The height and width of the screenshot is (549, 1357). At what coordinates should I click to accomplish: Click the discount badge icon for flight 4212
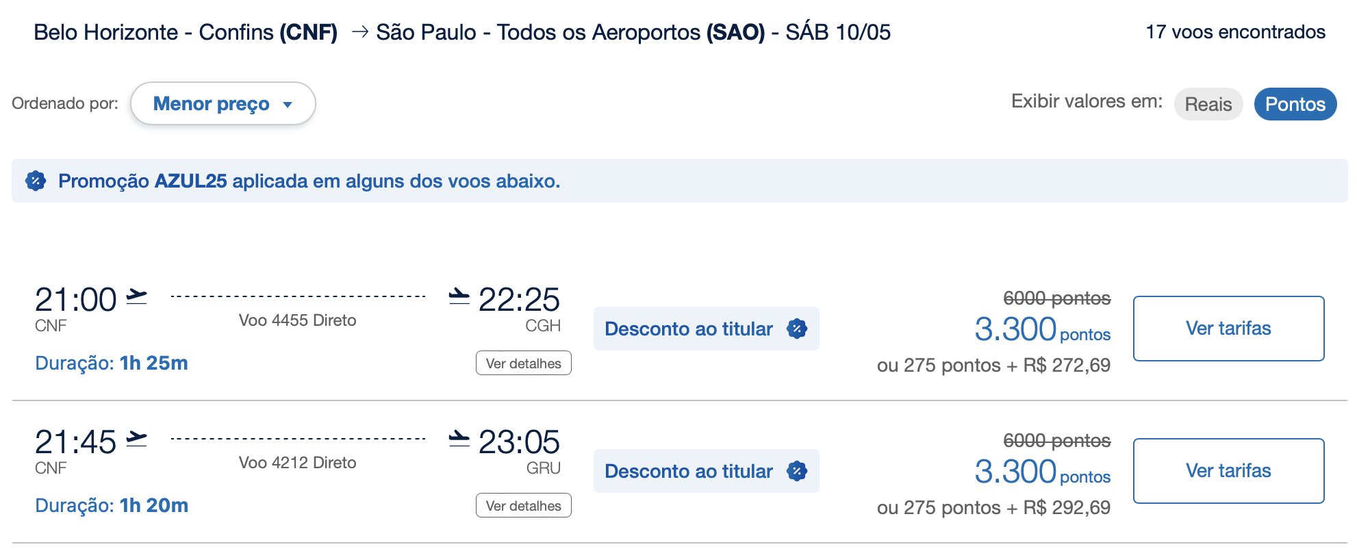click(797, 471)
